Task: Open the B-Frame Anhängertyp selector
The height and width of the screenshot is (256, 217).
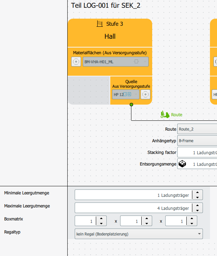Action: [197, 141]
